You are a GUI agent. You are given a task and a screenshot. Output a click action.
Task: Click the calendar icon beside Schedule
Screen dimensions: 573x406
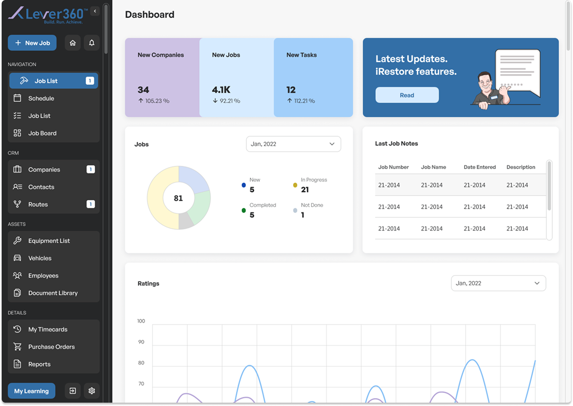tap(17, 98)
